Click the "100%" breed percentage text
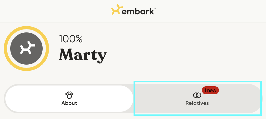This screenshot has height=119, width=266. click(71, 39)
